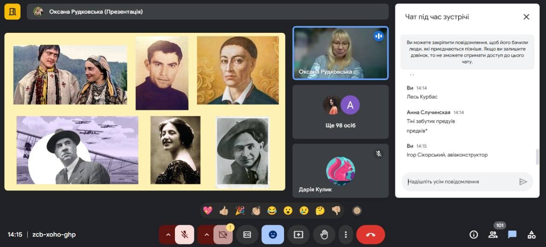This screenshot has height=247, width=546.
Task: Toggle the emoji reactions bar
Action: (x=273, y=235)
